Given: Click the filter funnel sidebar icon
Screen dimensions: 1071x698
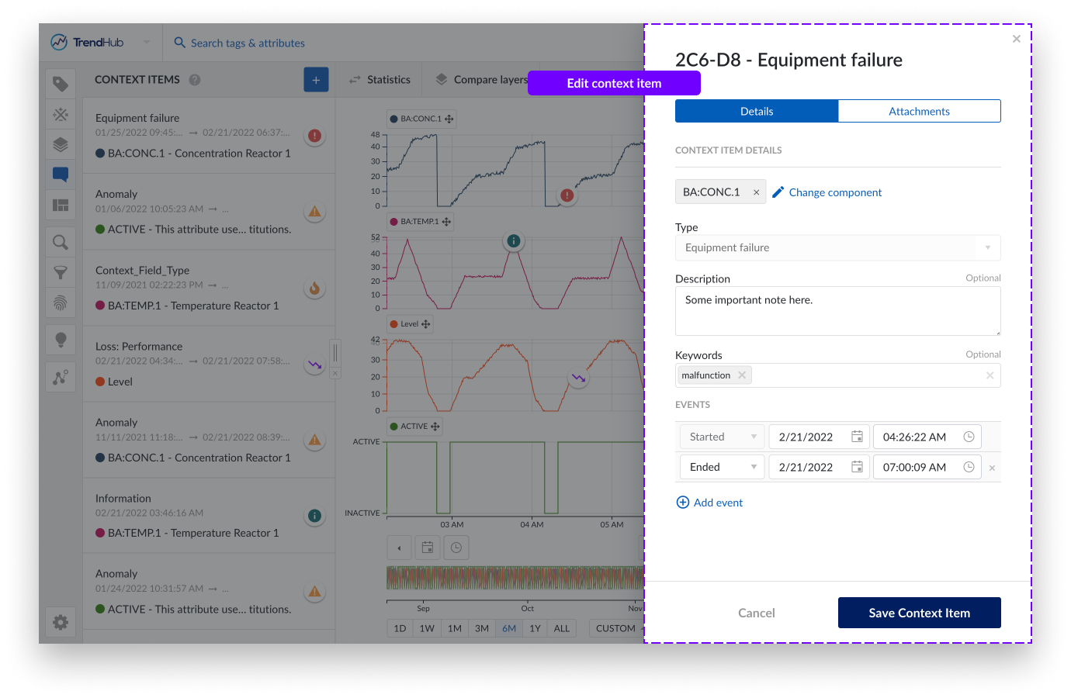Looking at the screenshot, I should click(61, 272).
